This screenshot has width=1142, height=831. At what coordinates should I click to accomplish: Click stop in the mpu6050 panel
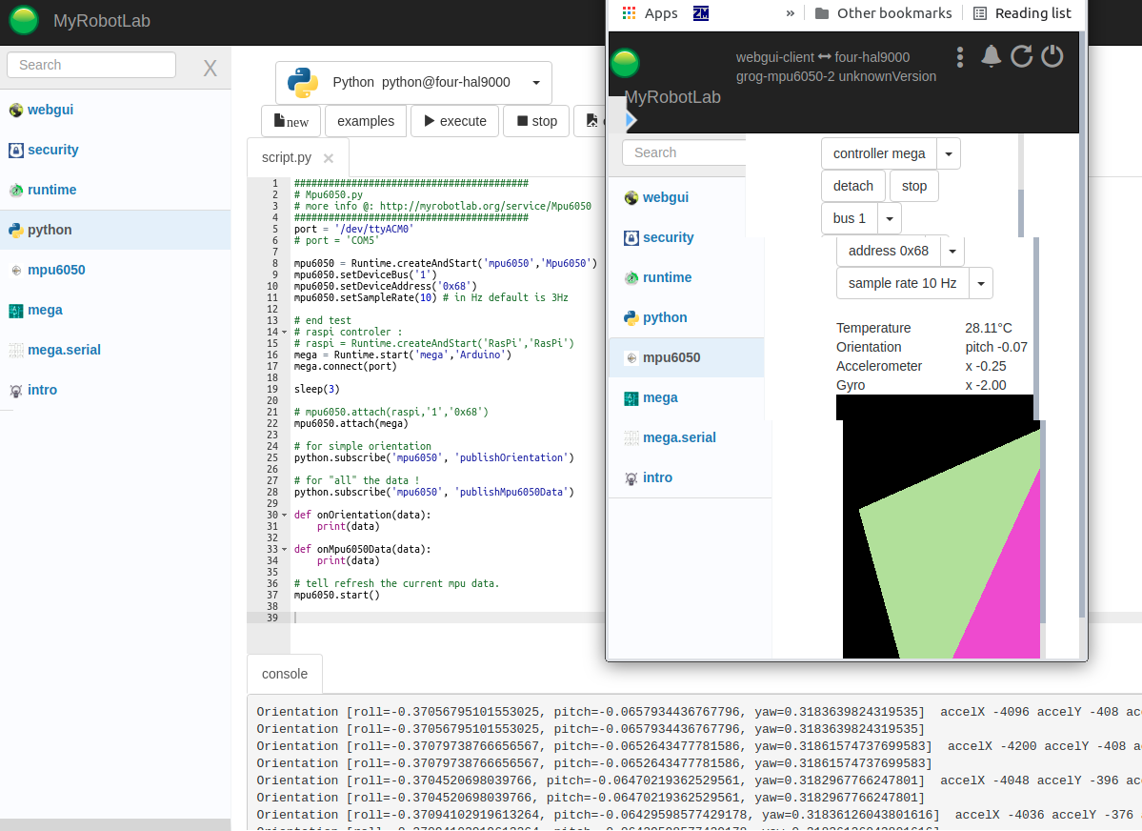pyautogui.click(x=914, y=186)
